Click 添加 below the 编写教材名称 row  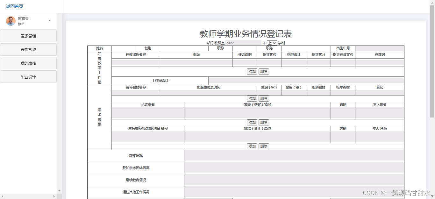click(x=252, y=98)
